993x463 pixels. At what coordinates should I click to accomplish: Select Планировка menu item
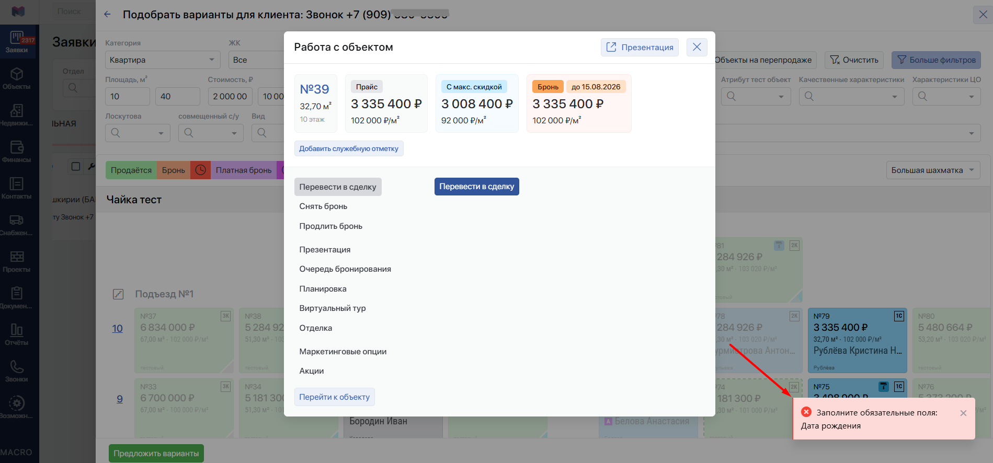pyautogui.click(x=323, y=289)
